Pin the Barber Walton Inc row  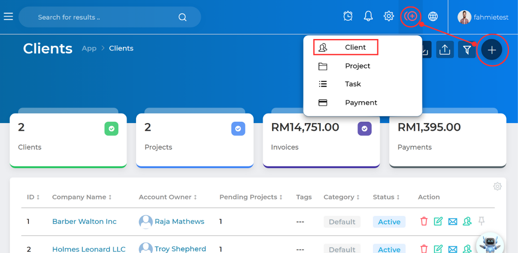[x=482, y=221]
